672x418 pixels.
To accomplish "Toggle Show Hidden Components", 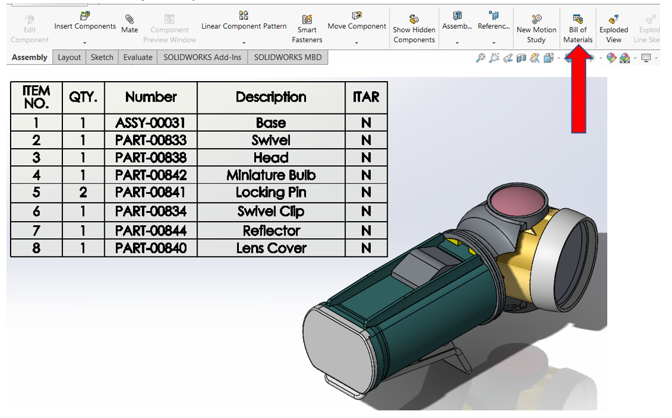I will (414, 28).
